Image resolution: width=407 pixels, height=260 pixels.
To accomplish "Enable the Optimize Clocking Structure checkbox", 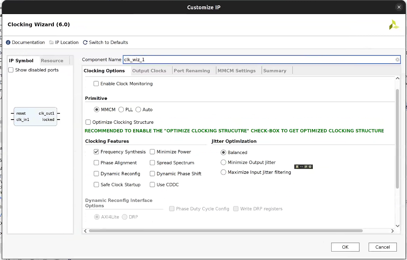I will (88, 122).
